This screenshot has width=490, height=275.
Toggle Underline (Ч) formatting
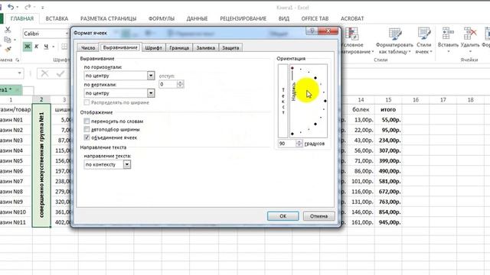coord(46,47)
